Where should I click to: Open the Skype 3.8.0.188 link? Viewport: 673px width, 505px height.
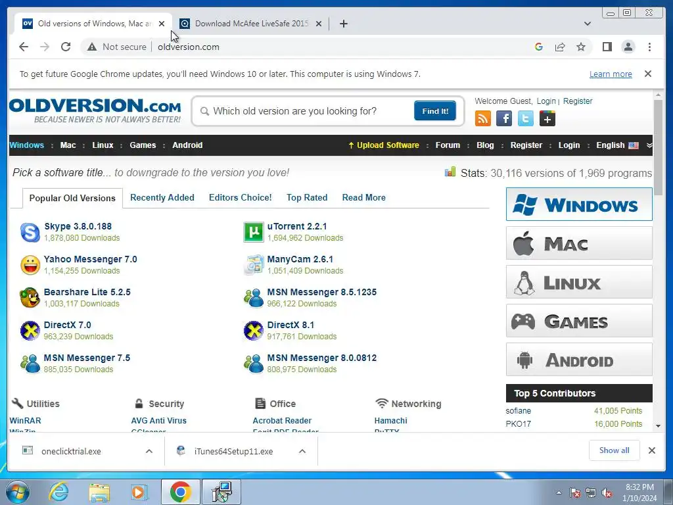pos(78,226)
